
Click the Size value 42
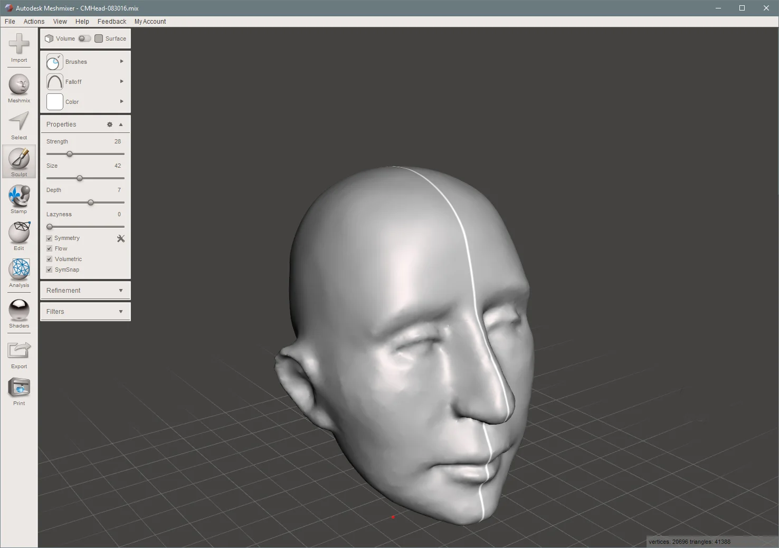click(x=118, y=166)
